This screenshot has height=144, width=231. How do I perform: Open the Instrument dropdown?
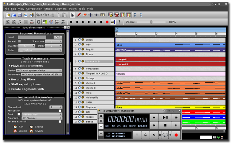click(x=42, y=75)
